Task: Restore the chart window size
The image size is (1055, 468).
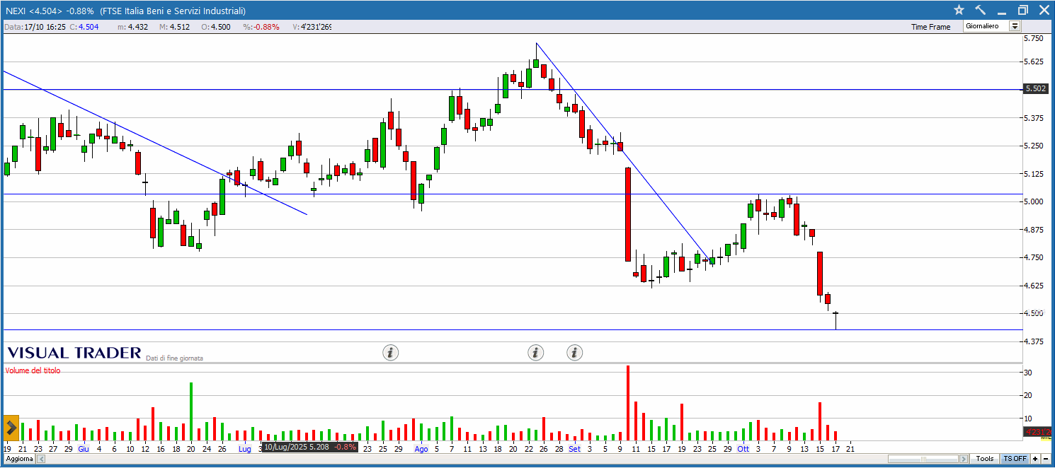Action: (x=1022, y=10)
